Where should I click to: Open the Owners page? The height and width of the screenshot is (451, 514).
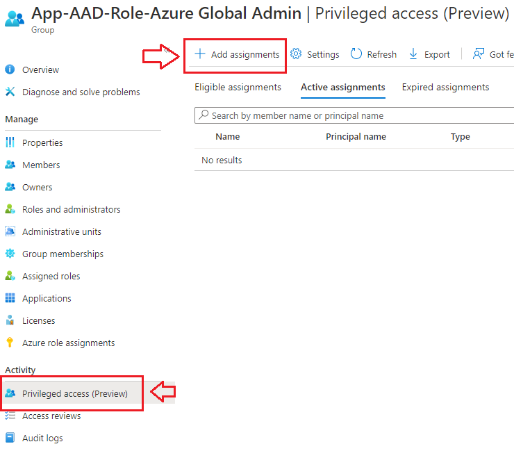coord(37,188)
